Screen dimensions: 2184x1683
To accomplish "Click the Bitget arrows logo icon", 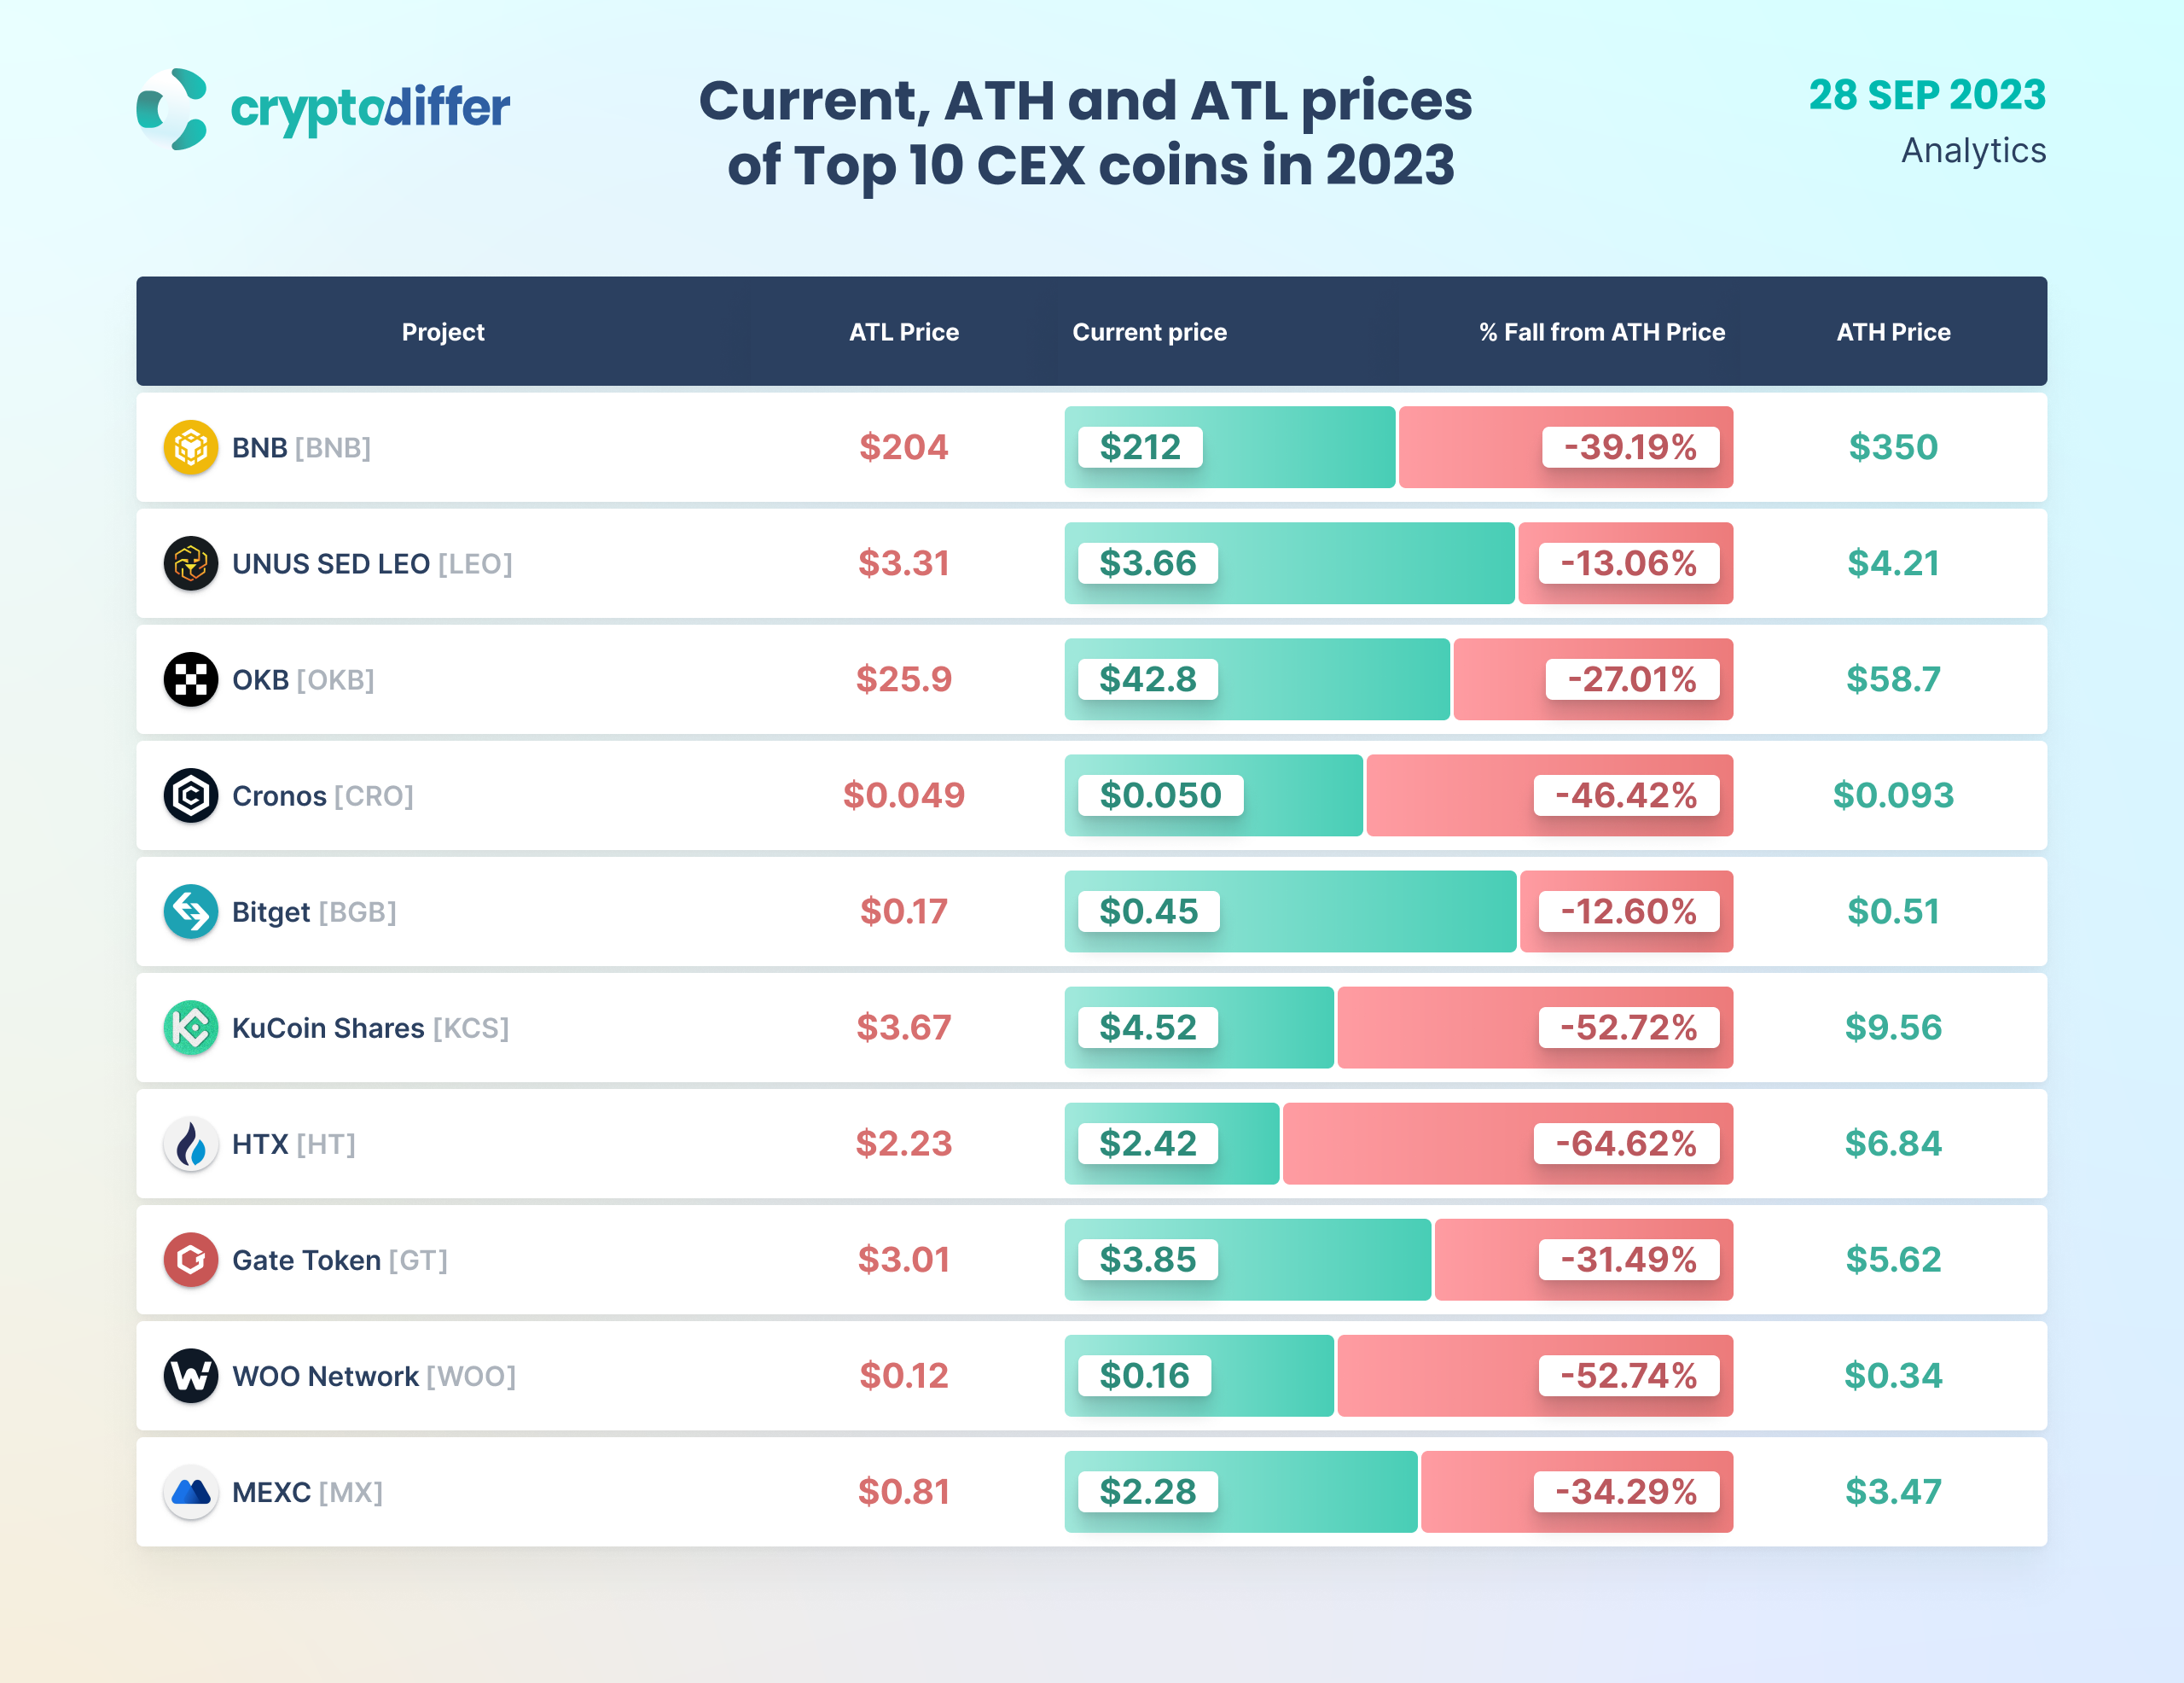I will point(190,911).
